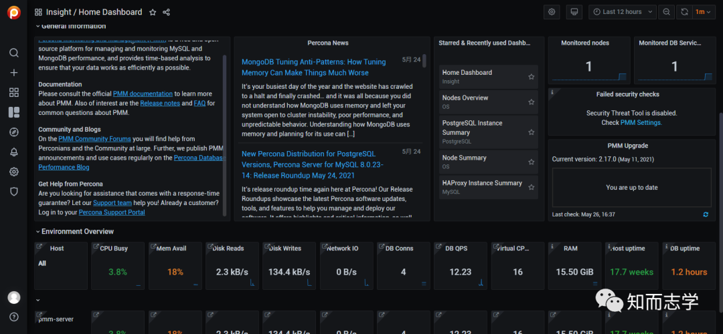
Task: Click info icon on Failed security checks
Action: 552,92
